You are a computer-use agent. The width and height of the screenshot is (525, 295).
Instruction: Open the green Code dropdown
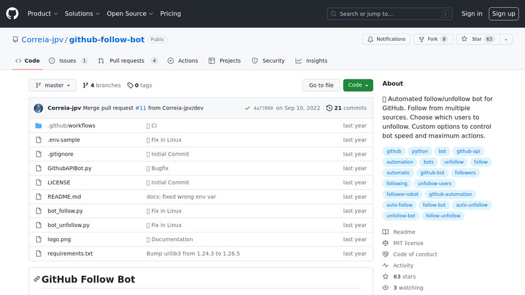(357, 85)
